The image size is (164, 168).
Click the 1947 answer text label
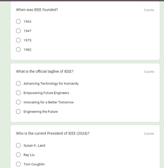(28, 31)
